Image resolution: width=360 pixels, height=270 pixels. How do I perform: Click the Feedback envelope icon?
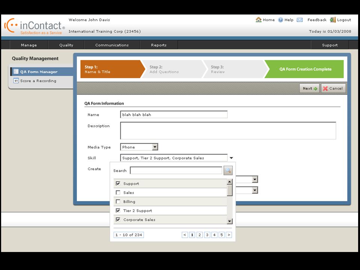tap(300, 20)
